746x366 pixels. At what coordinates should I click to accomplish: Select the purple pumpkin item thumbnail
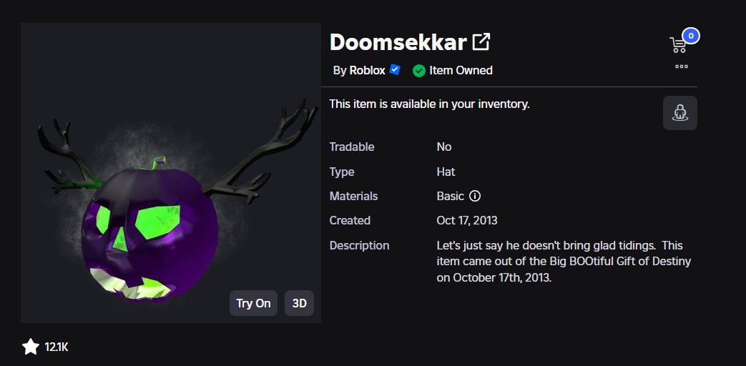171,173
